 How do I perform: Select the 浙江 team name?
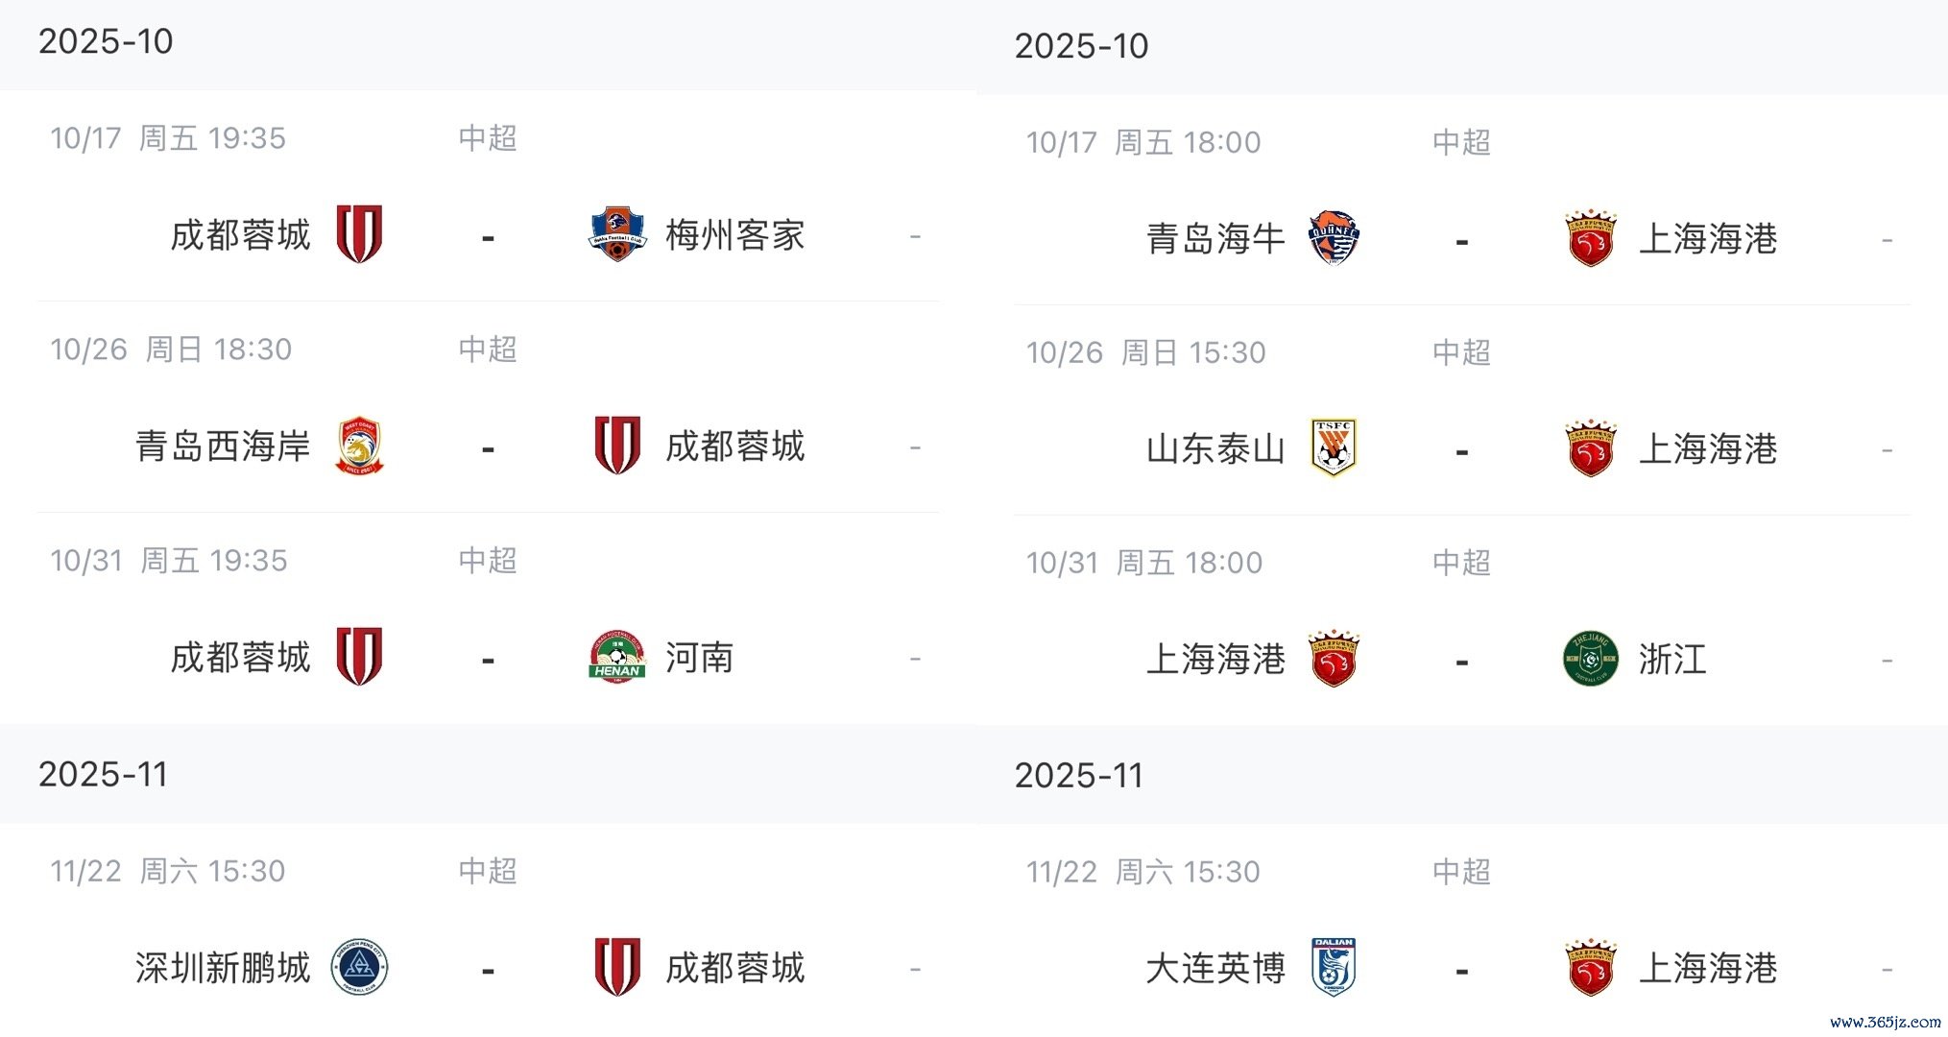click(1673, 660)
